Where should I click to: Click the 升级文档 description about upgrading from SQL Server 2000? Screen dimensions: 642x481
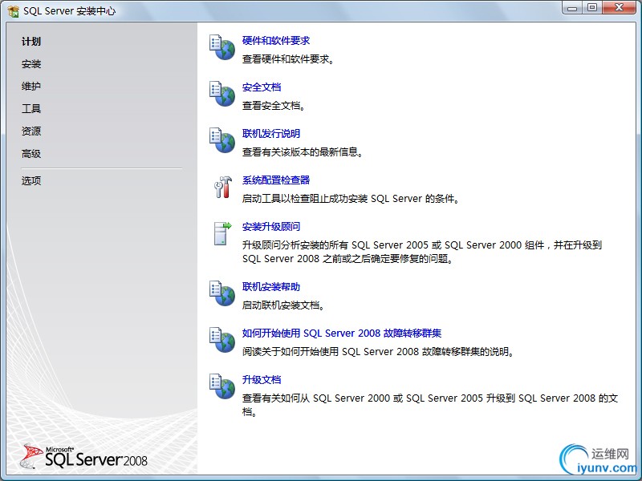(x=430, y=405)
